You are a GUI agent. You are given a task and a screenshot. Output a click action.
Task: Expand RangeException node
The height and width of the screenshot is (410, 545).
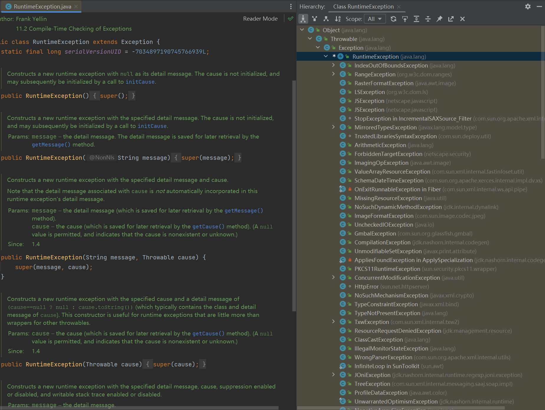coord(333,74)
